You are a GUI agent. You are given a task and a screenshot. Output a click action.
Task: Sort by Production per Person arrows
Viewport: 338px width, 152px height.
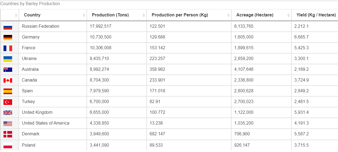point(228,15)
